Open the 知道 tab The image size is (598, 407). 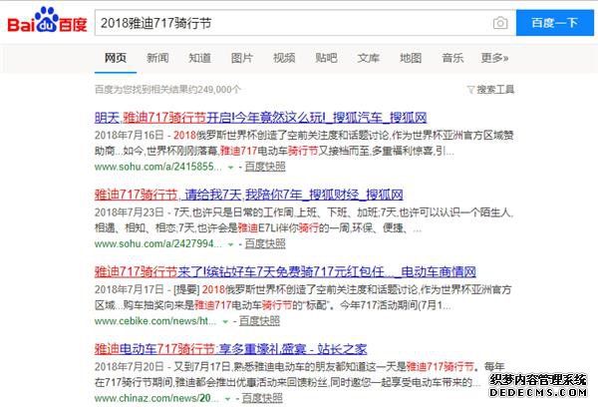[200, 58]
